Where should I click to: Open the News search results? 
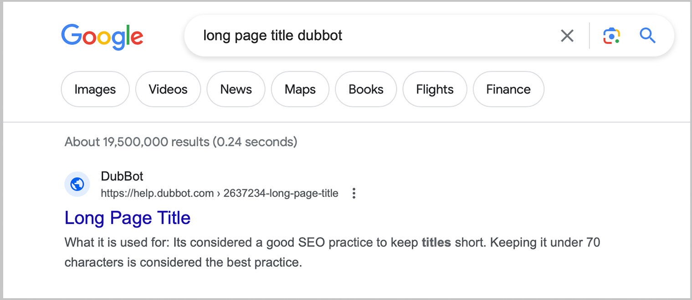tap(236, 89)
